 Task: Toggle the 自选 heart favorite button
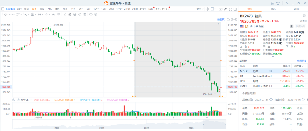coord(259,26)
